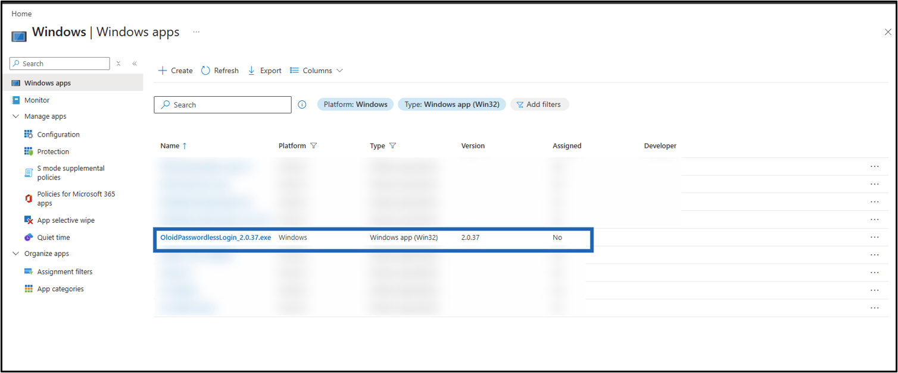Open Assignment filters
Image resolution: width=898 pixels, height=373 pixels.
point(65,272)
